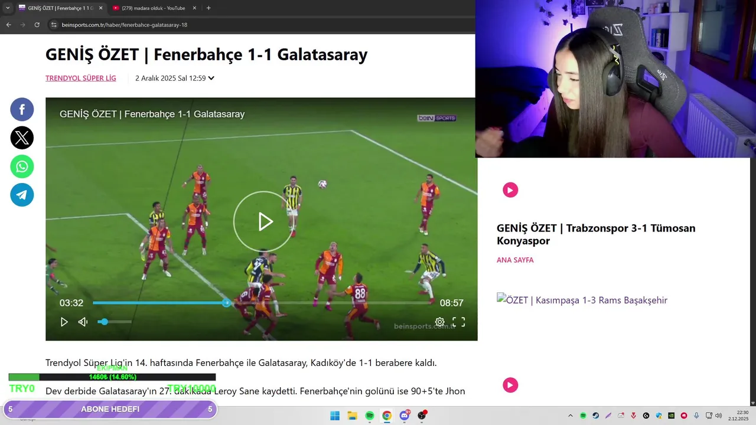
Task: Open the tab search dropdown
Action: point(7,8)
